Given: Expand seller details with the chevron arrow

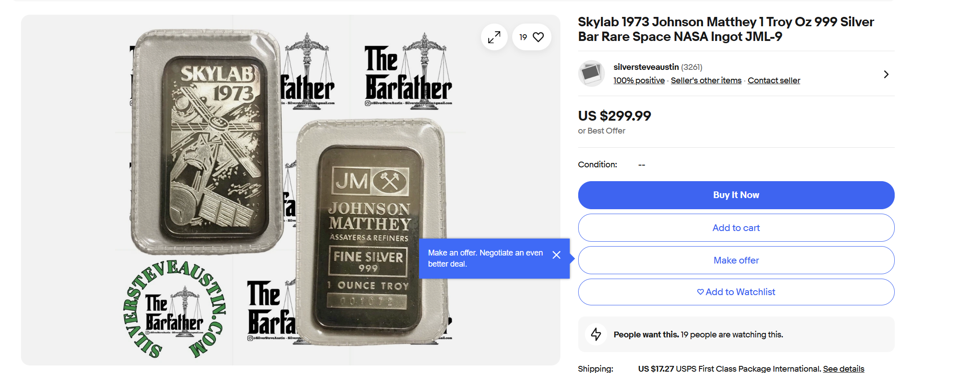Looking at the screenshot, I should (x=886, y=74).
